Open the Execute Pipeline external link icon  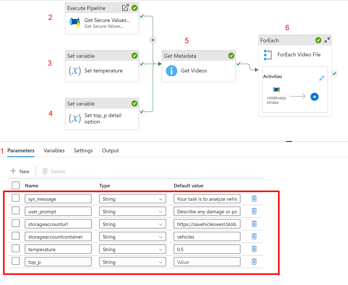pos(125,8)
